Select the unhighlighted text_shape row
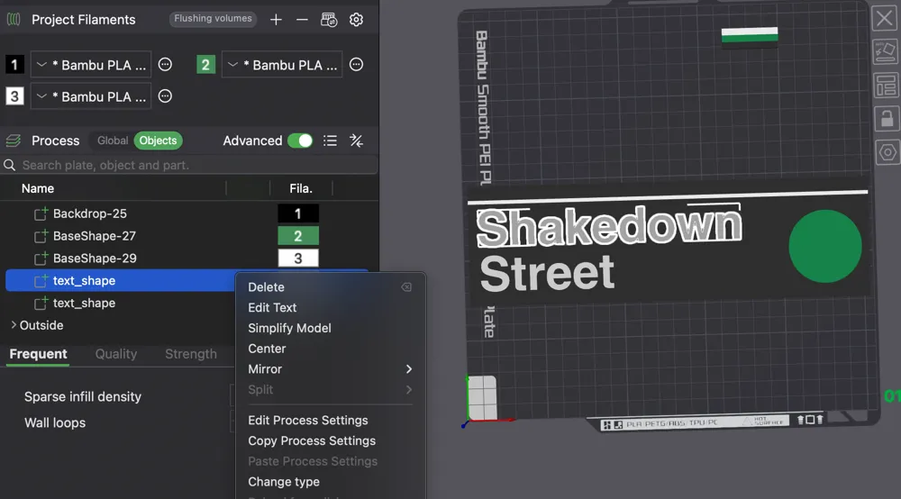This screenshot has height=499, width=901. (x=85, y=304)
